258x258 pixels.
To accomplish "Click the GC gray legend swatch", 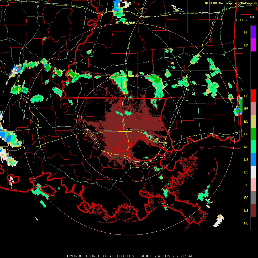I will pos(253,198).
